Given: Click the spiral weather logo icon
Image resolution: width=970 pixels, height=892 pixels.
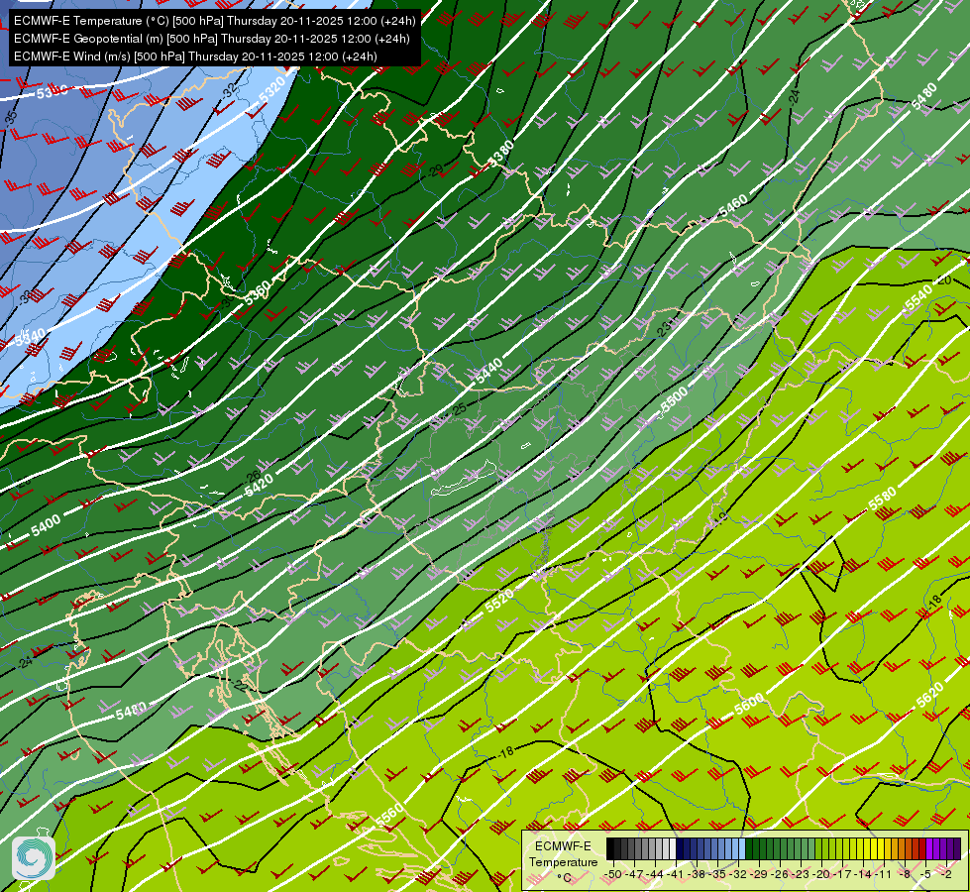Looking at the screenshot, I should (x=34, y=858).
